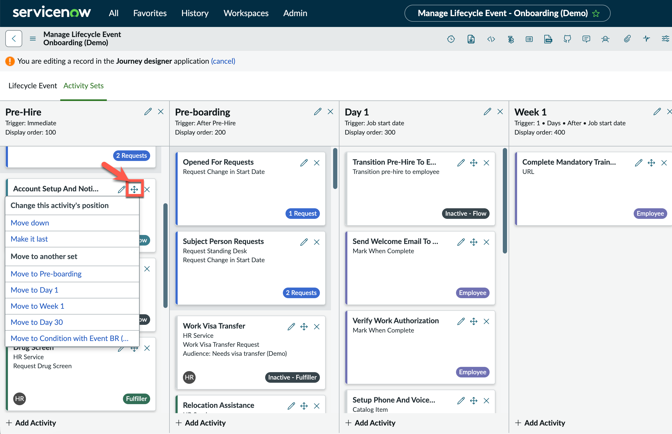Image resolution: width=672 pixels, height=434 pixels.
Task: Remove the Account Setup And Noti... activity
Action: point(147,190)
